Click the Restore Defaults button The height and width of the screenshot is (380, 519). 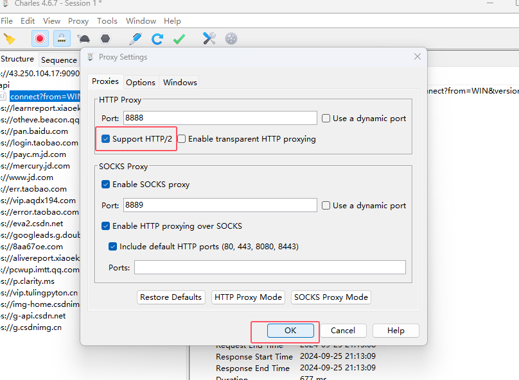[x=171, y=297]
